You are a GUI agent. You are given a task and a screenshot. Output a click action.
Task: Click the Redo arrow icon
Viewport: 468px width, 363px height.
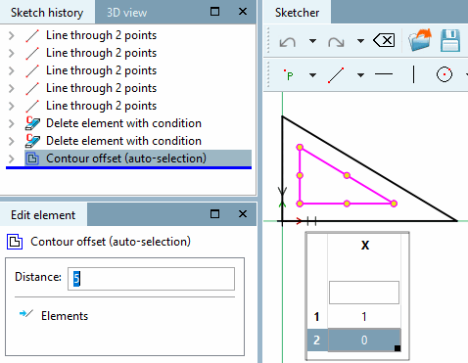[336, 42]
